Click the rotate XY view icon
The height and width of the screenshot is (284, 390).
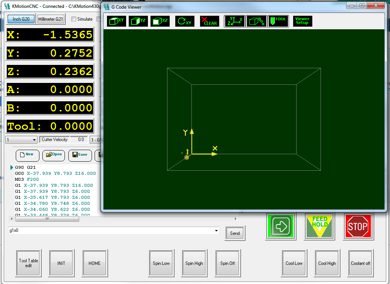[x=185, y=21]
